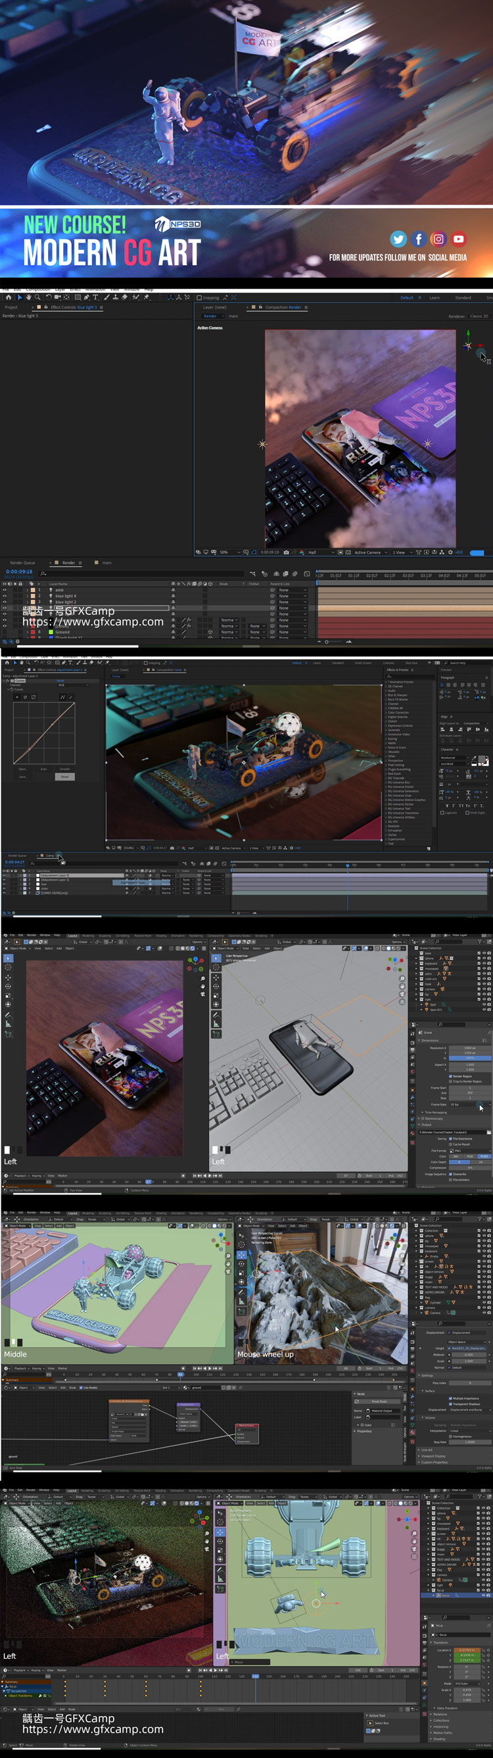Screen dimensions: 493x1758
Task: Open Shading workspace tab in first Blender window
Action: 161,936
